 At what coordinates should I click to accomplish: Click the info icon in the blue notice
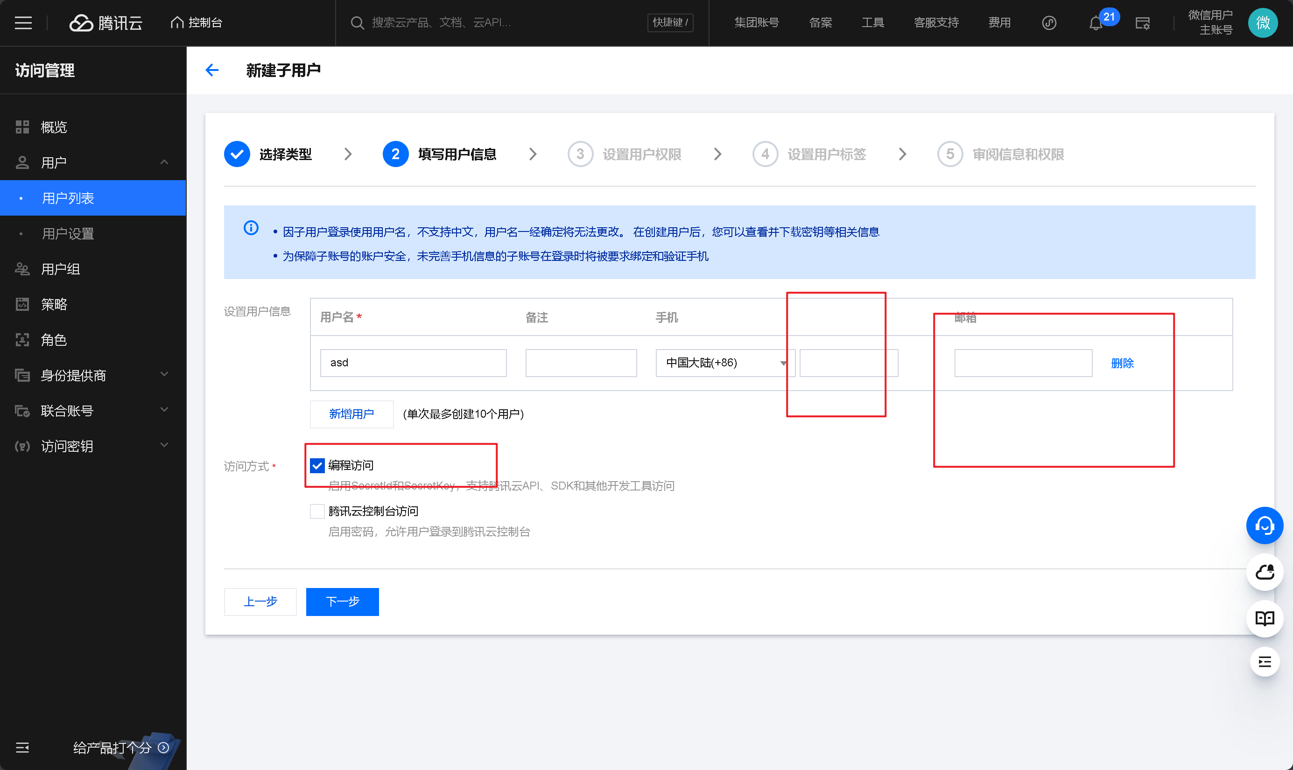(251, 228)
